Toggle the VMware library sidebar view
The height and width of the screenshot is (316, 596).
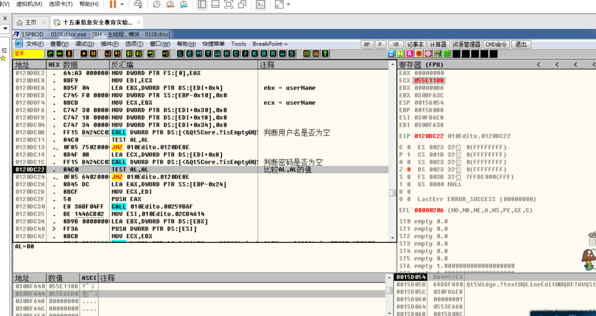pos(202,5)
